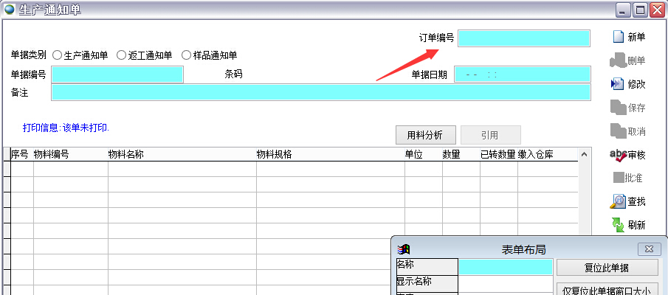Choose the 样品通知单 radio option
The image size is (668, 295).
coord(186,55)
